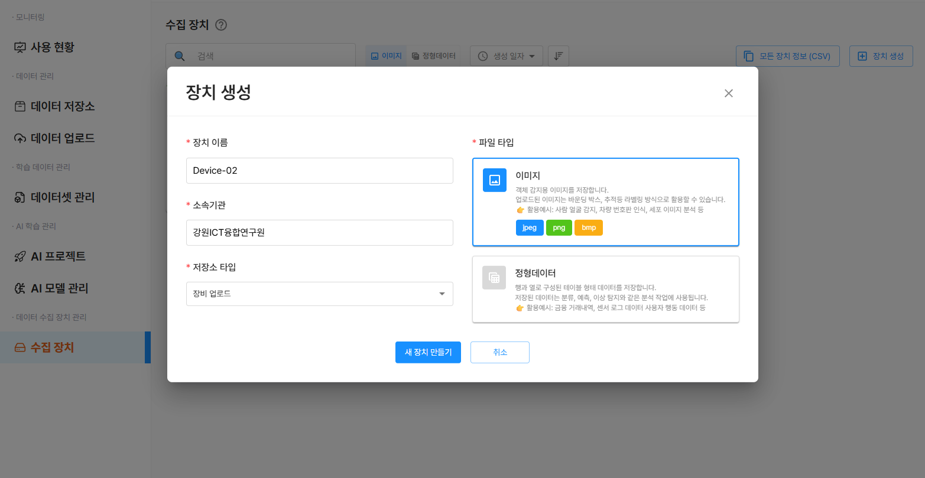The height and width of the screenshot is (478, 925).
Task: Close the 장치 생성 dialog with X
Action: click(x=729, y=93)
